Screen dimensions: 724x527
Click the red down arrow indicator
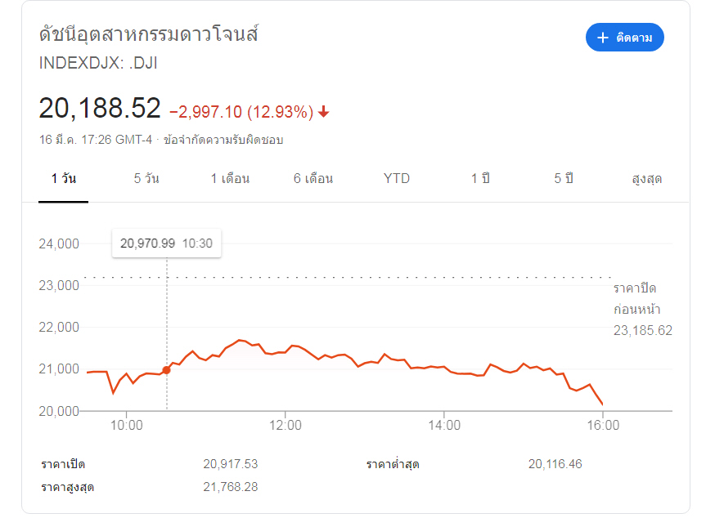pyautogui.click(x=324, y=112)
